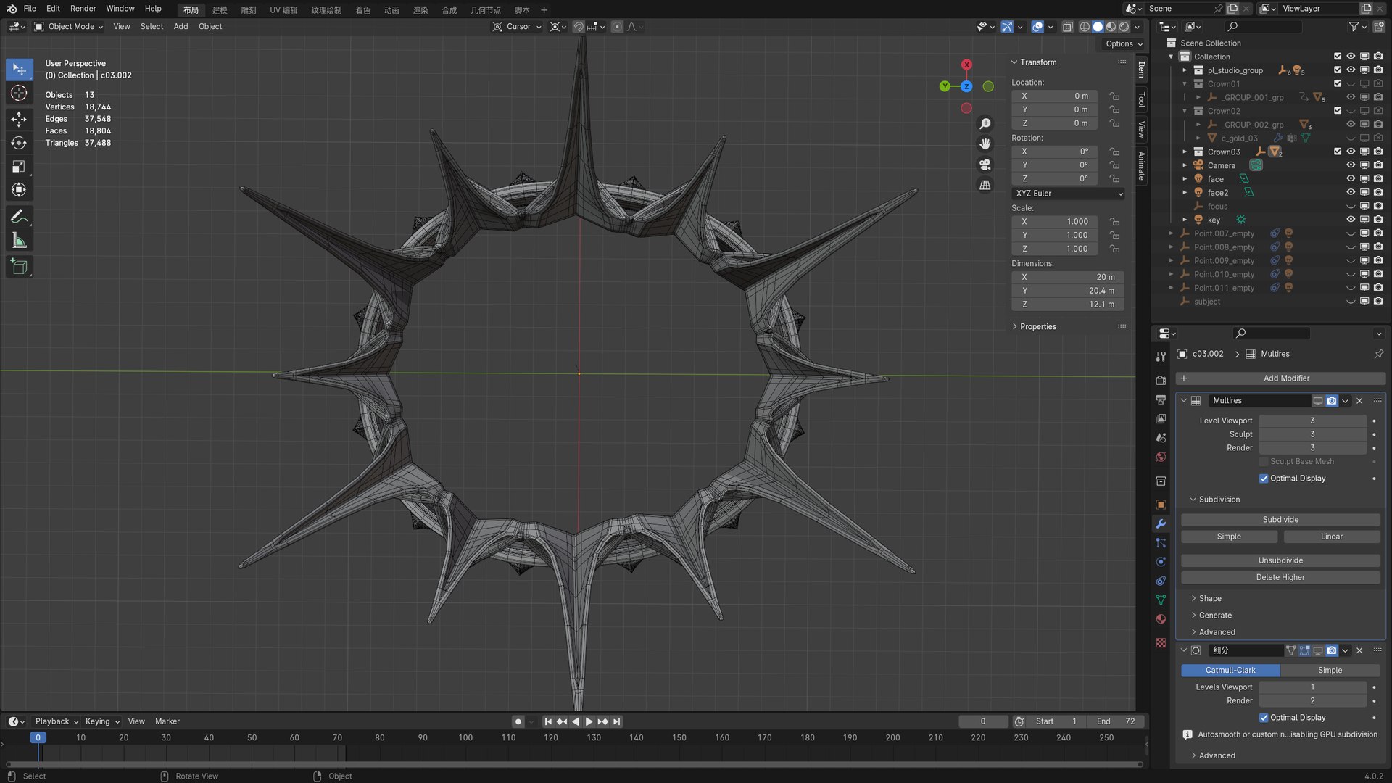Activate the Scale tool
This screenshot has width=1392, height=783.
point(19,167)
